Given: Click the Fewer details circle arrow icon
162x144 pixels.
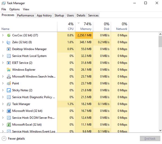Looking at the screenshot, I should point(4,139).
